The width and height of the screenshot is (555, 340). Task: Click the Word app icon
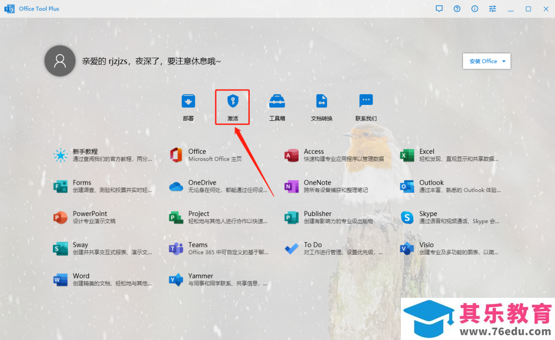(x=61, y=280)
